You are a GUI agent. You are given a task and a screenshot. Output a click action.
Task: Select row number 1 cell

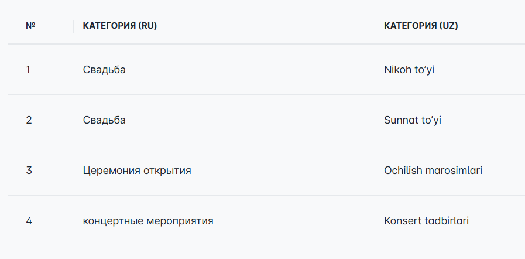point(28,70)
